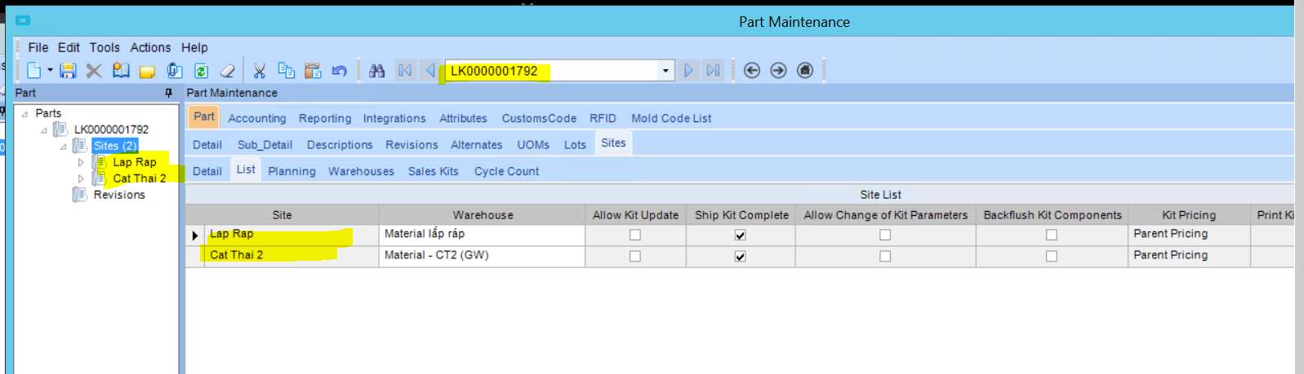Click the binoculars Search icon
This screenshot has height=374, width=1304.
[x=376, y=71]
